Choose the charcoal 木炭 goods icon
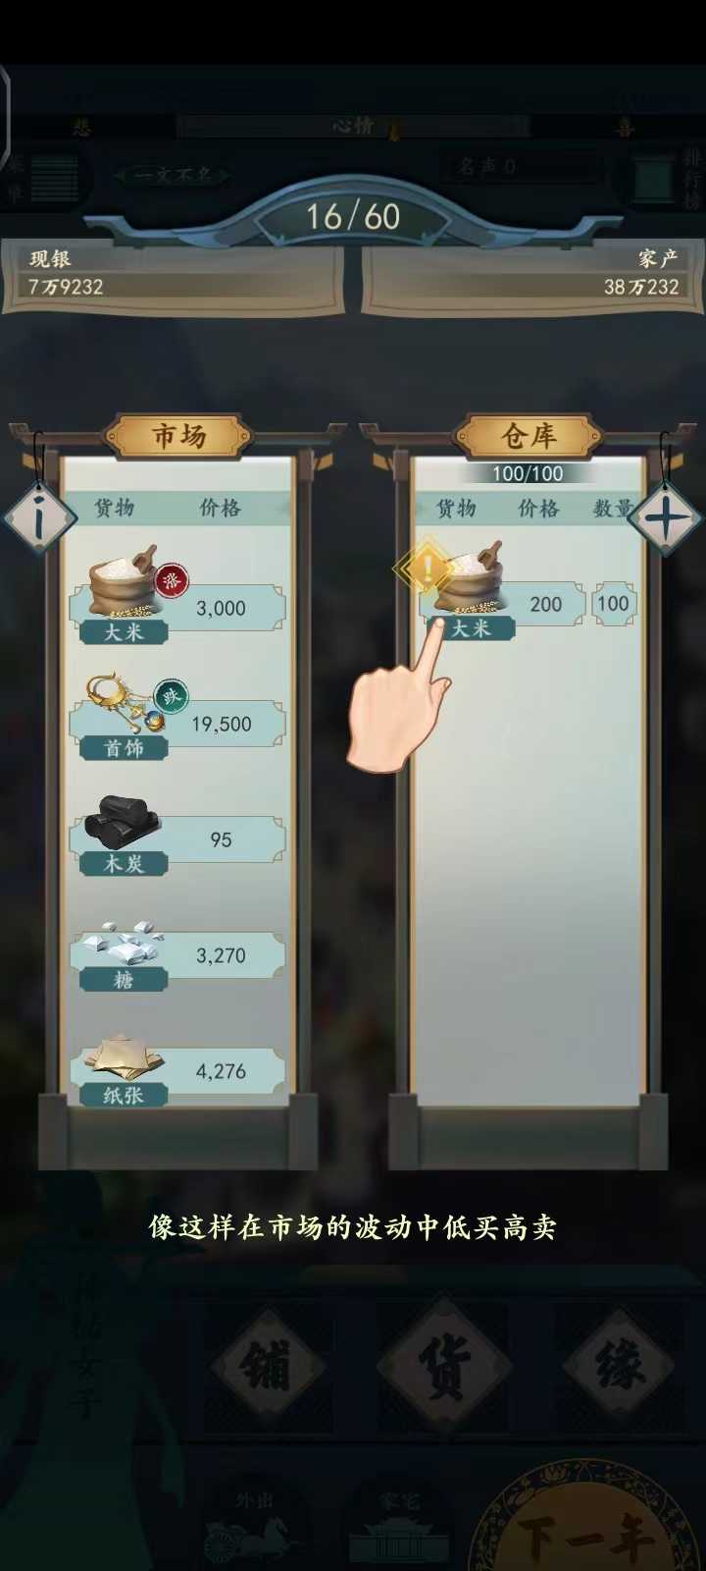The height and width of the screenshot is (1571, 706). coord(122,821)
